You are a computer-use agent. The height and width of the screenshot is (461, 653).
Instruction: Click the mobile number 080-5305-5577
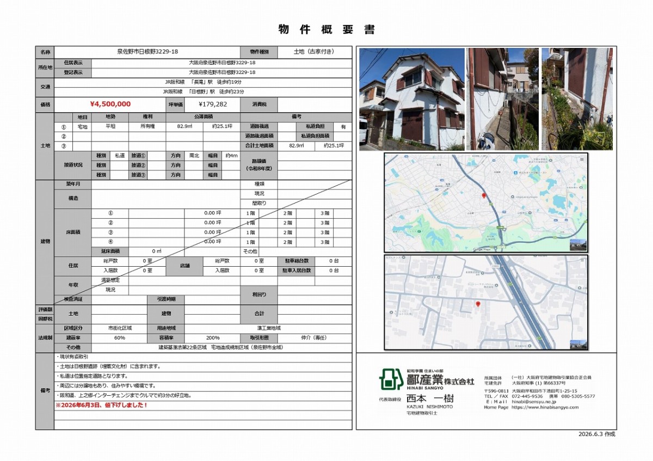(x=578, y=396)
